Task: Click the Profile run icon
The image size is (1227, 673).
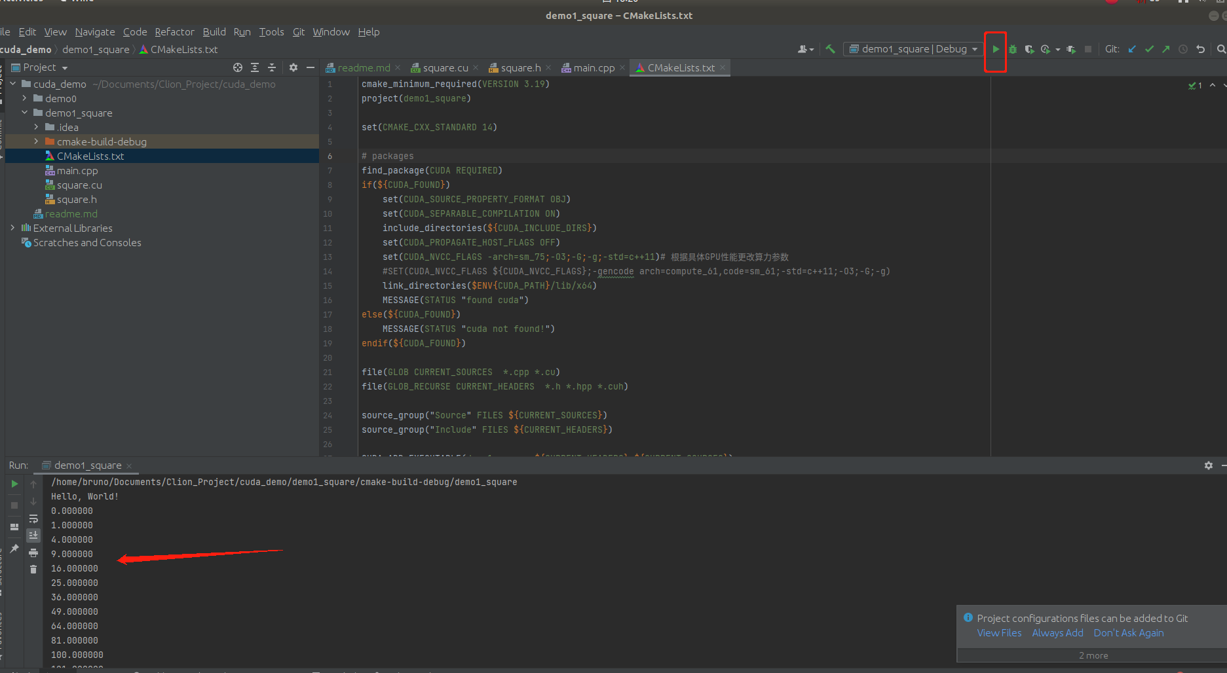Action: tap(1046, 49)
